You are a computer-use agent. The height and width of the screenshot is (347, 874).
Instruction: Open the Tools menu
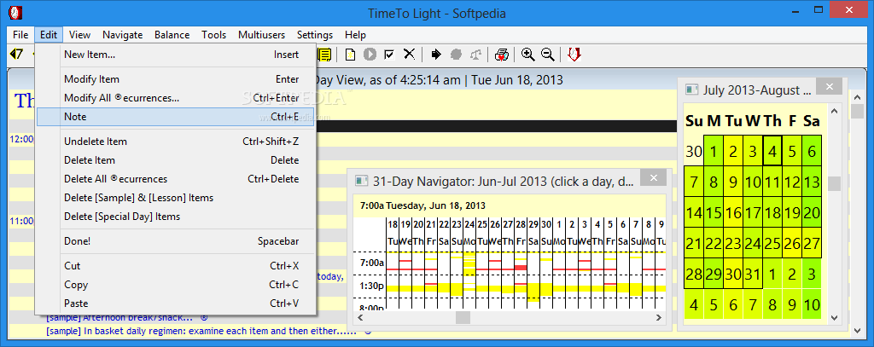point(214,35)
